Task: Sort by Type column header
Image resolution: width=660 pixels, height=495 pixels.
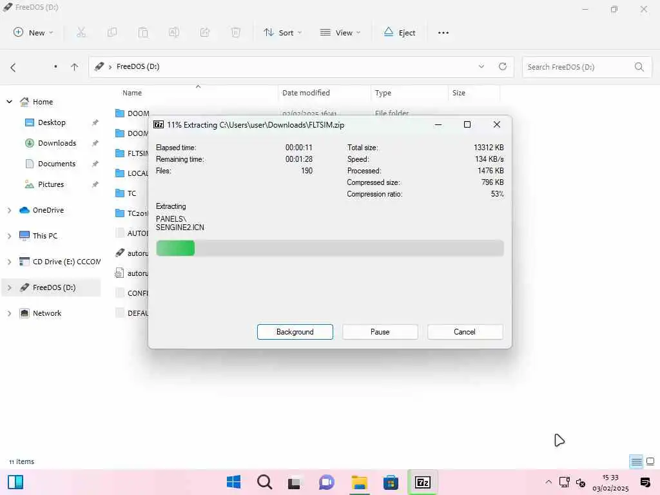Action: (383, 93)
